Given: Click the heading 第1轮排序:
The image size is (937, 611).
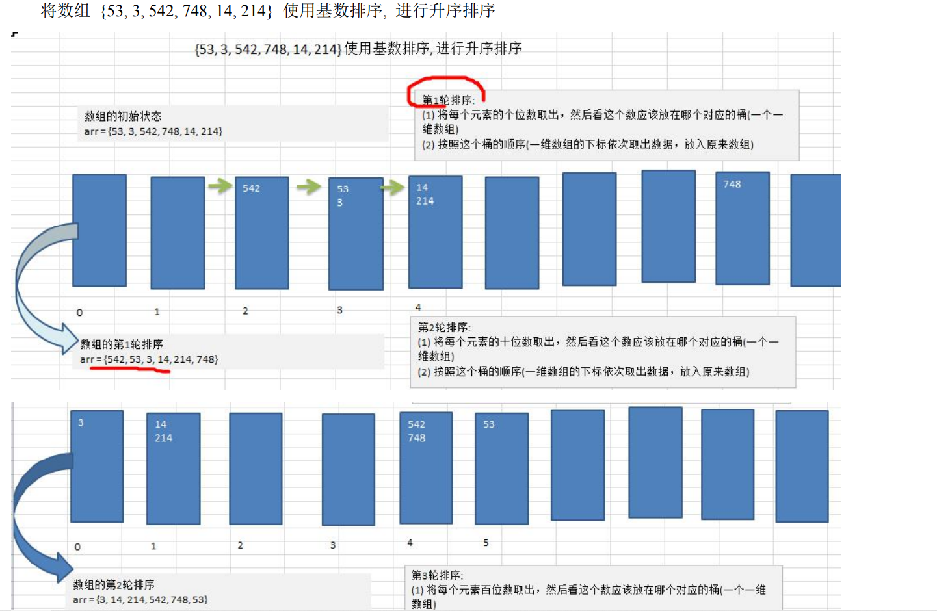Looking at the screenshot, I should tap(449, 100).
